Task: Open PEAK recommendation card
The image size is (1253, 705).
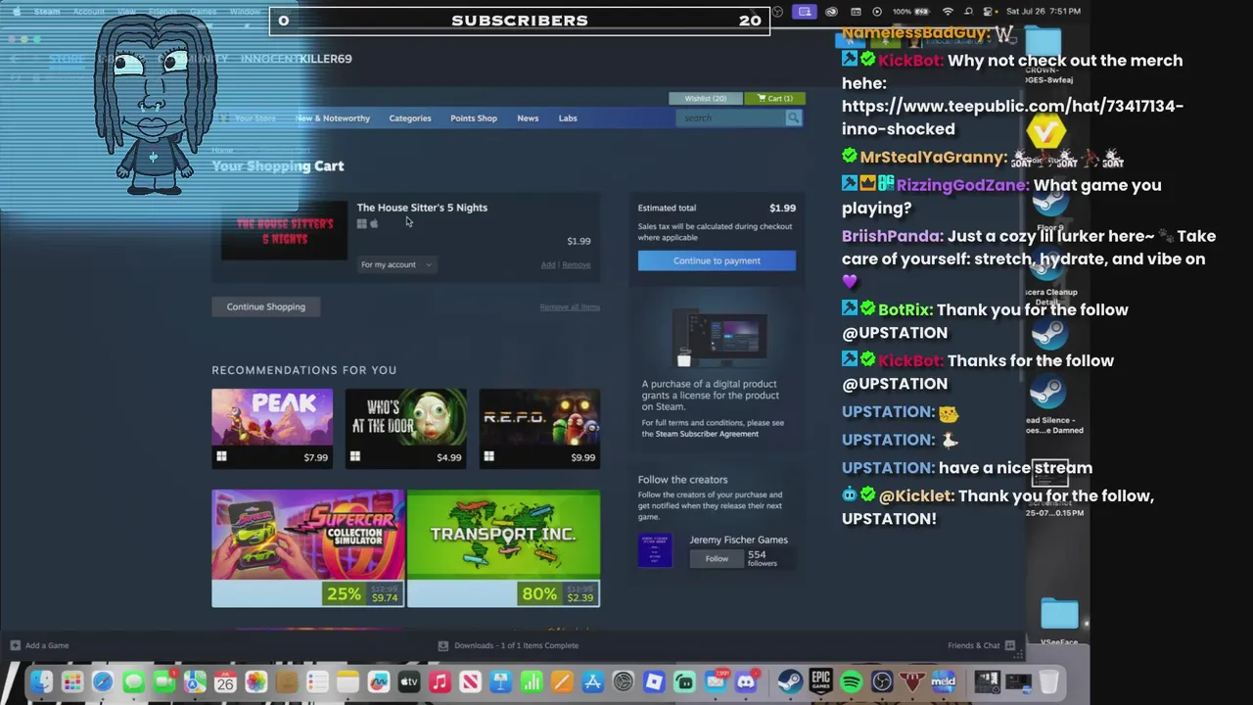Action: click(x=272, y=428)
